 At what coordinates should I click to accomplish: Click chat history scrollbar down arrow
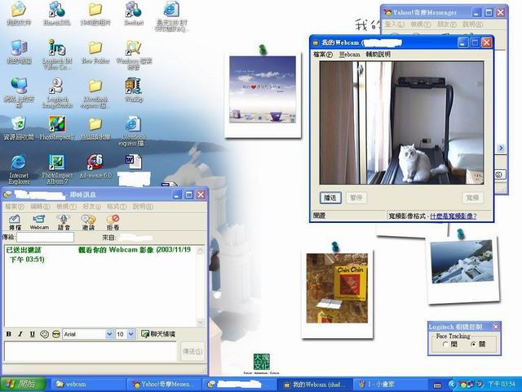pyautogui.click(x=200, y=323)
